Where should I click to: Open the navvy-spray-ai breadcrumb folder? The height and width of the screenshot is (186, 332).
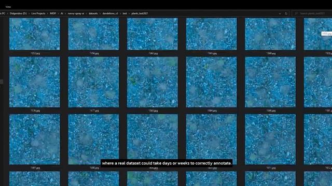76,13
